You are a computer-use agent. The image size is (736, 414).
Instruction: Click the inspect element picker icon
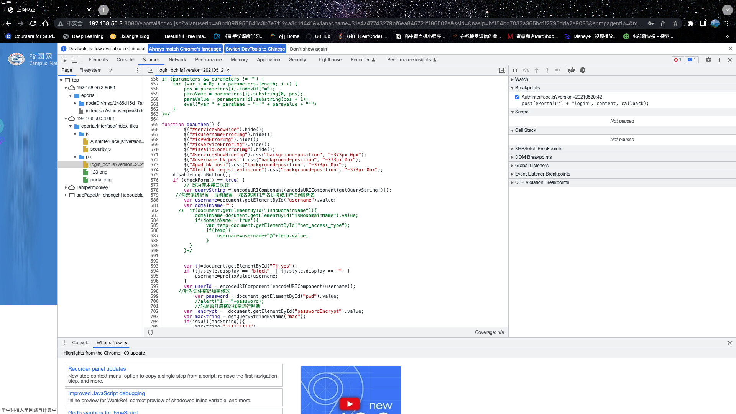tap(64, 60)
